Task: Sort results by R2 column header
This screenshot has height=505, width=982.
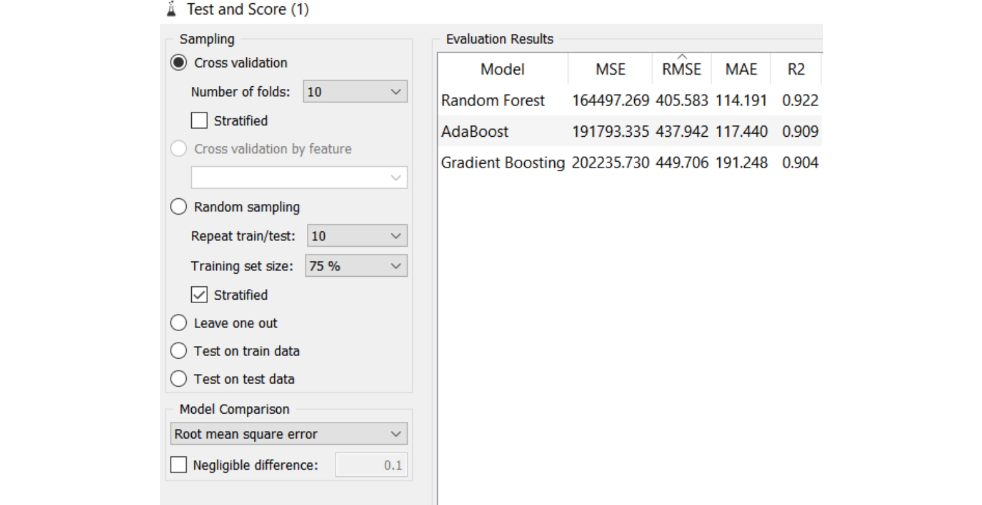Action: (x=796, y=70)
